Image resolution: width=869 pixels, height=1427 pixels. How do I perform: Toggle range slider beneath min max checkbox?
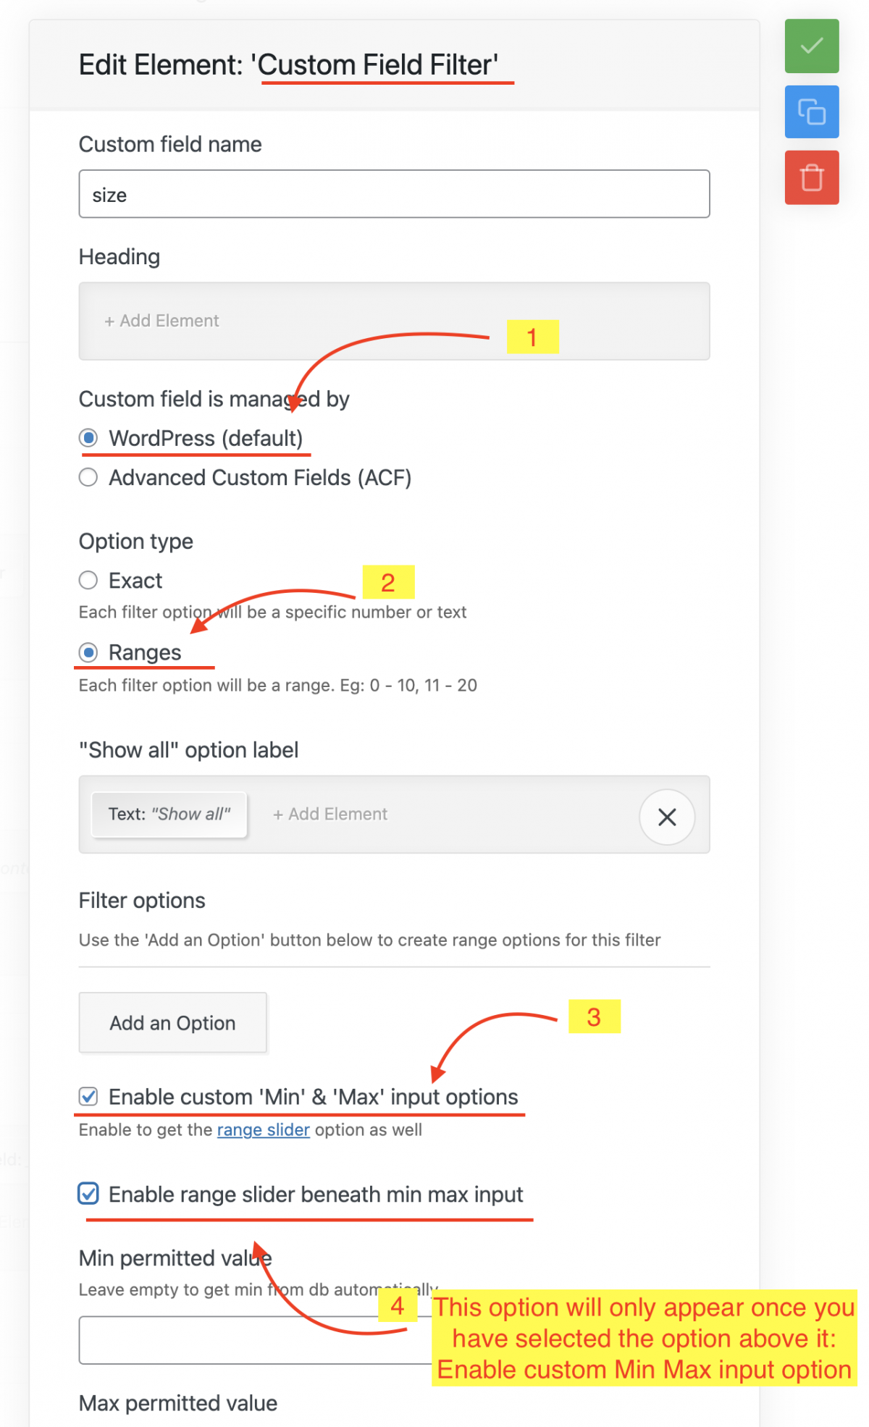click(88, 1194)
